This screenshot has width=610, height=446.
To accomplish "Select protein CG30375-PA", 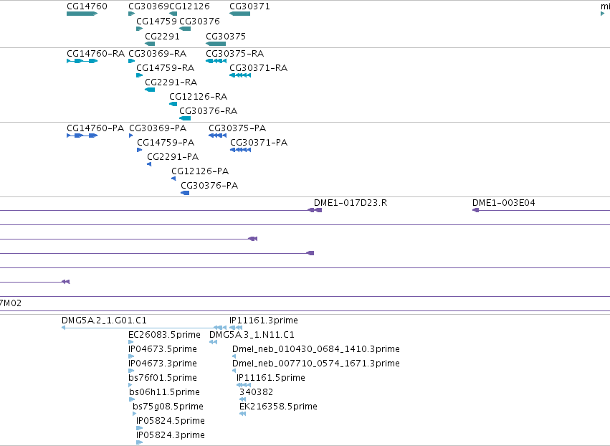I will (237, 128).
